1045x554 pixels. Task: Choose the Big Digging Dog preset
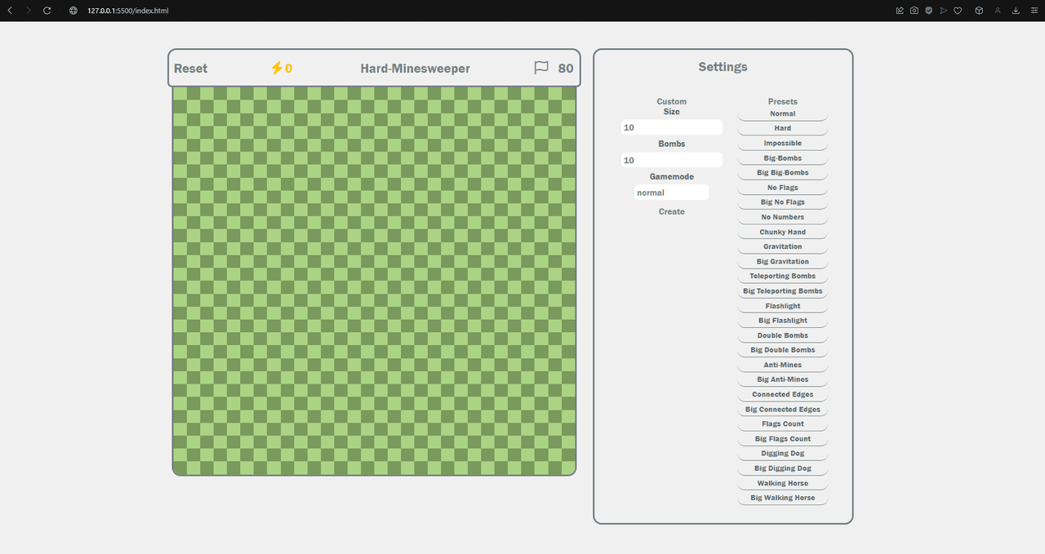click(783, 468)
